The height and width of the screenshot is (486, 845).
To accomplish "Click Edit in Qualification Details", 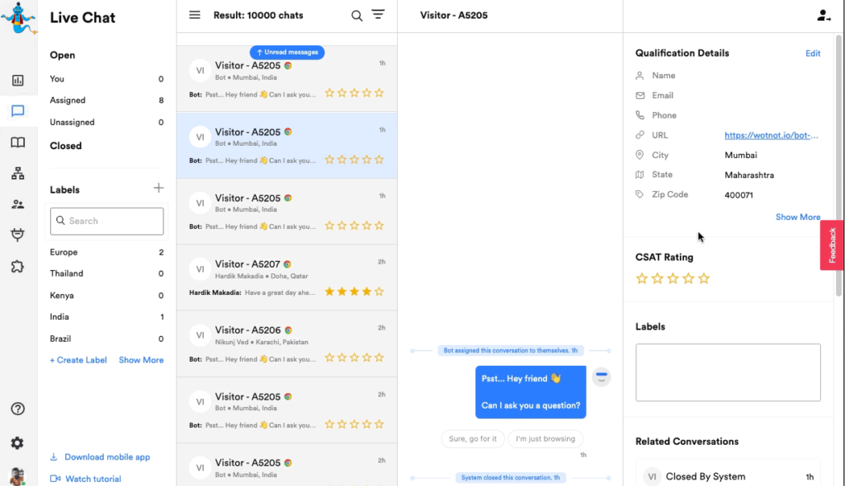I will (x=813, y=54).
